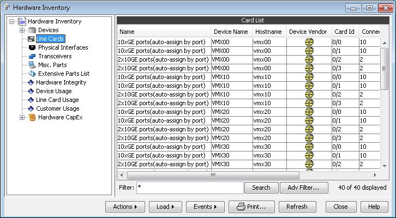This screenshot has height=218, width=396.
Task: Open the Actions dropdown menu
Action: point(125,207)
